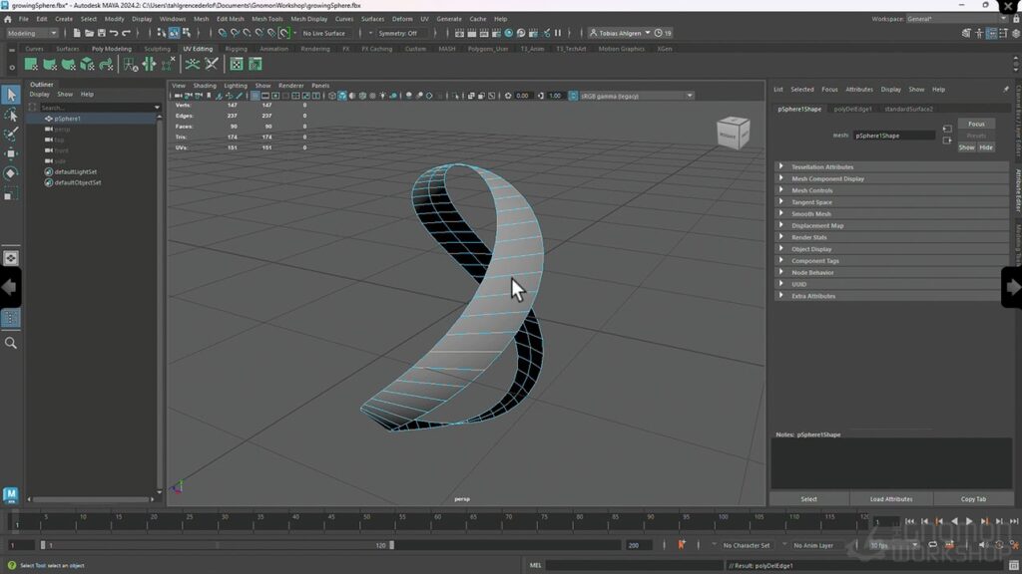1022x574 pixels.
Task: Toggle the Make Live magnet icon
Action: coord(284,33)
